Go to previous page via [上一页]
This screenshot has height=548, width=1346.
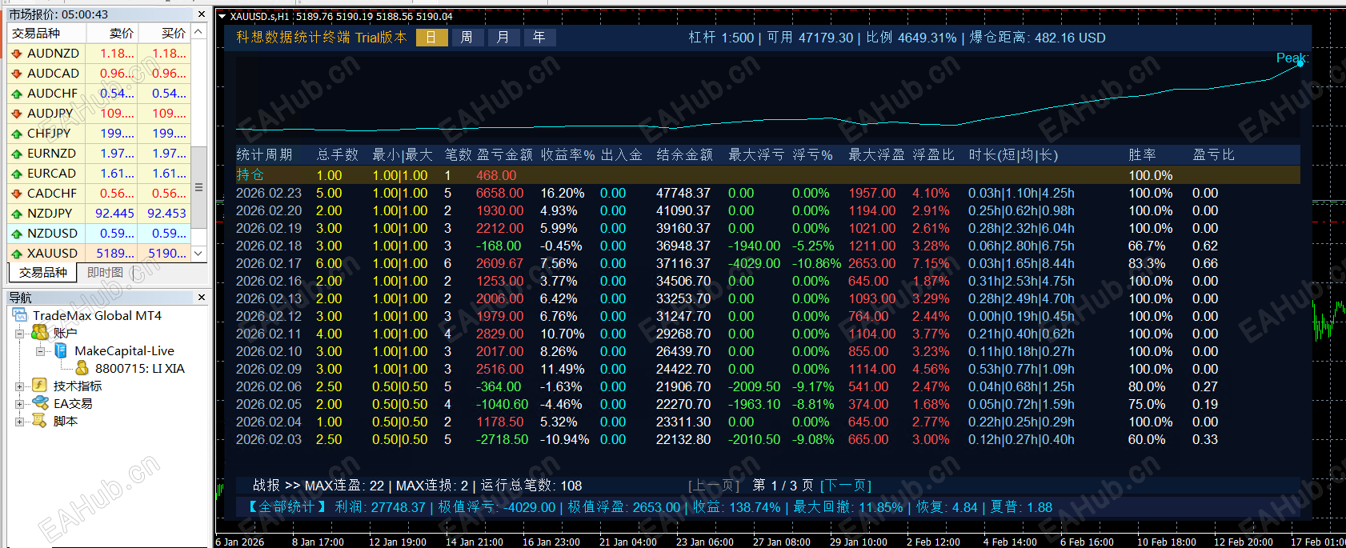[714, 486]
